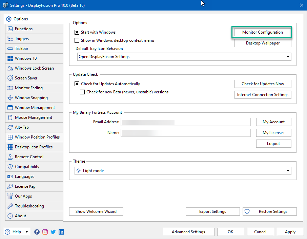This screenshot has width=307, height=239.
Task: Click the Window Management icon
Action: click(10, 108)
